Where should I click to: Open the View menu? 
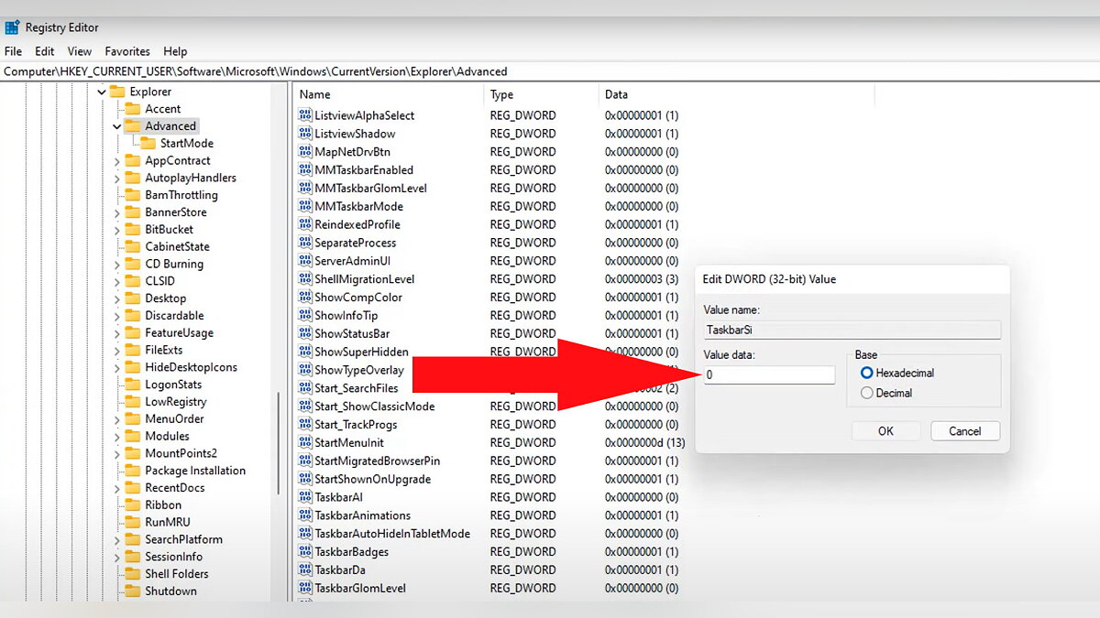point(80,51)
